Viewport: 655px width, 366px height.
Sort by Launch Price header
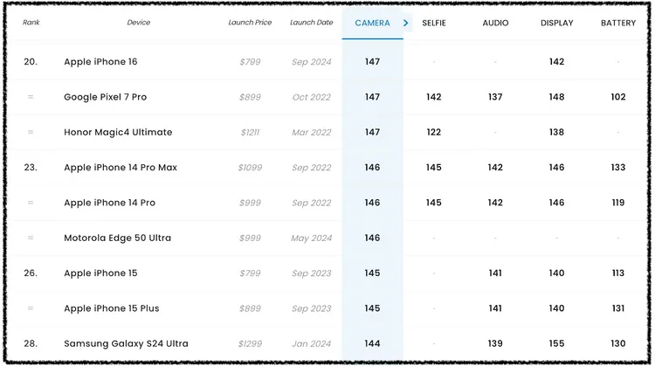(250, 24)
